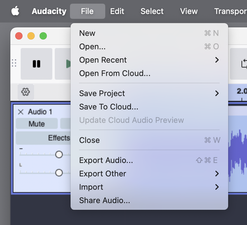Viewport: 247px width, 225px height.
Task: Click Share Audio... in File menu
Action: [x=104, y=200]
